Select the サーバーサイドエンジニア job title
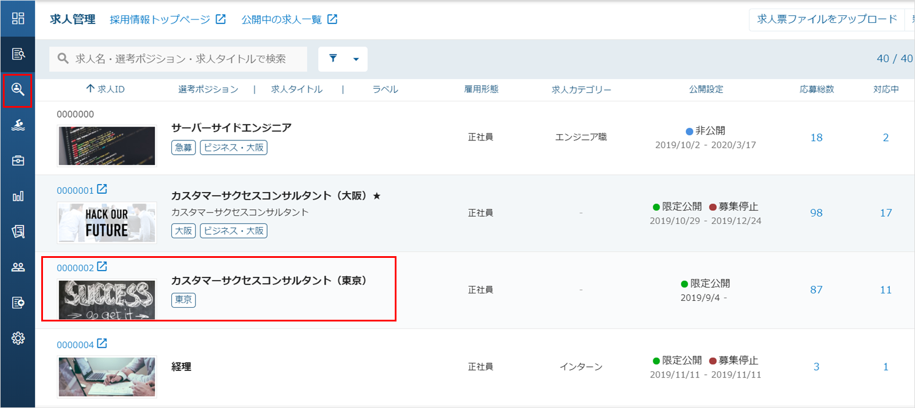This screenshot has width=915, height=408. pos(231,128)
